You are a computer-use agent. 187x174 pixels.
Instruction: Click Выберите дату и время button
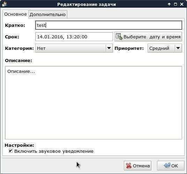pos(148,37)
